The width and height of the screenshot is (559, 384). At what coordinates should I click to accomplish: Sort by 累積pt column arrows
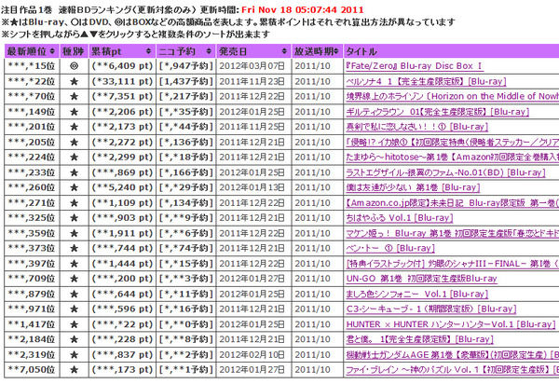pos(149,51)
